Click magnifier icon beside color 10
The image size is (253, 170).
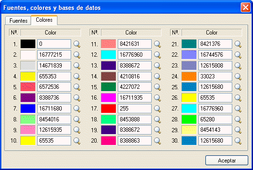[77, 141]
